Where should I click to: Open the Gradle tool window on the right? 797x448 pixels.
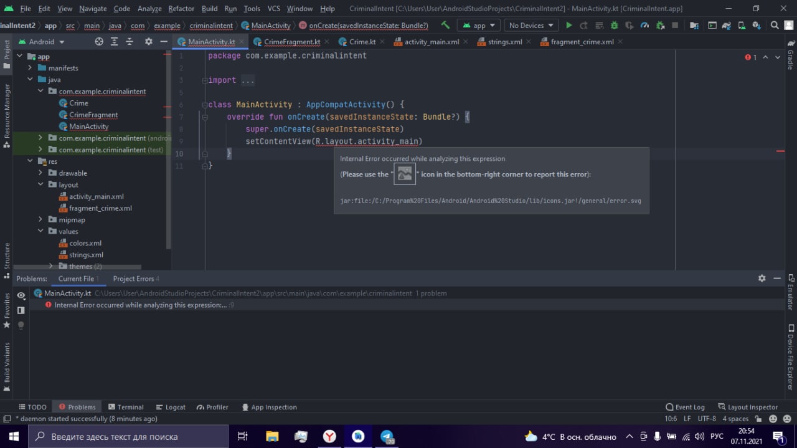pos(791,55)
